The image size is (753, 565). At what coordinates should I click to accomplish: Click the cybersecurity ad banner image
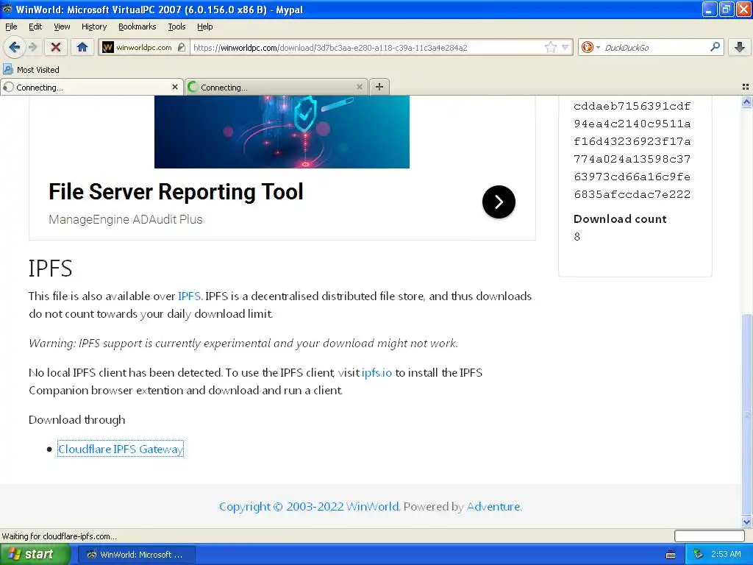click(x=282, y=132)
